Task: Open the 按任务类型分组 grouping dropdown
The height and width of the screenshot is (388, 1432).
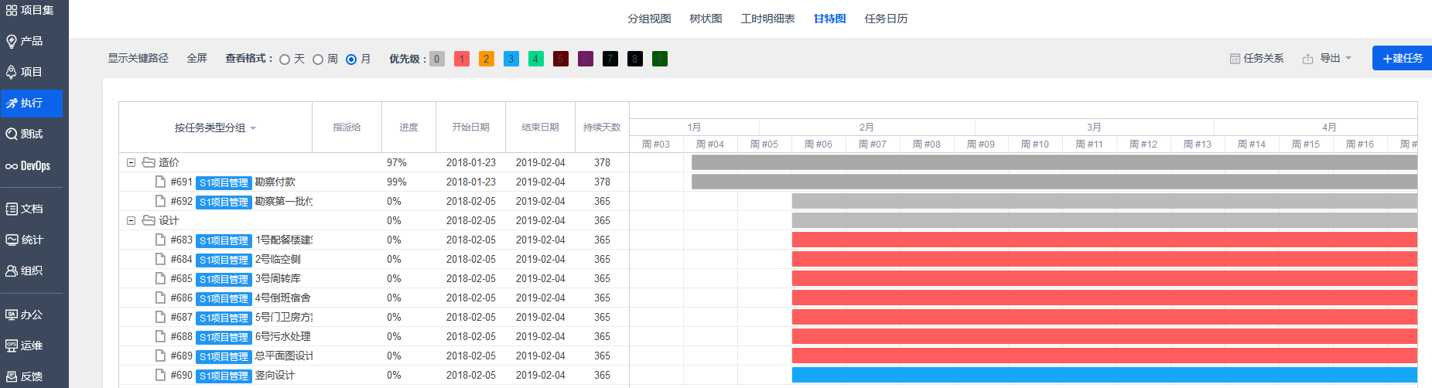Action: [x=214, y=128]
